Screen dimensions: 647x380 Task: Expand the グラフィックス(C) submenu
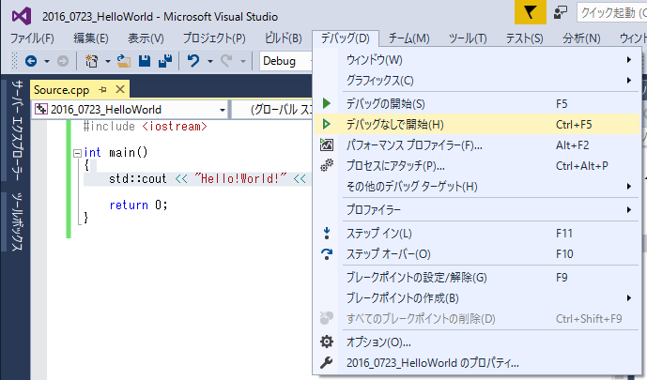tap(477, 81)
